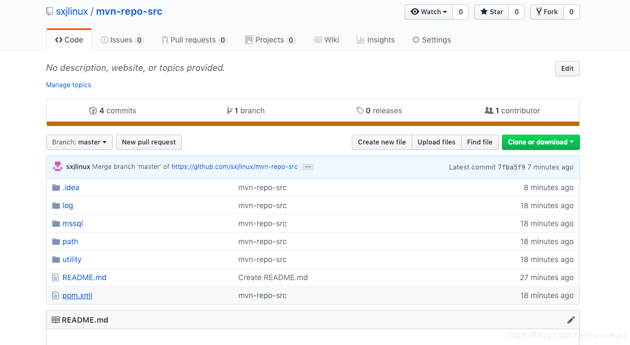
Task: Open the log folder name link
Action: [x=68, y=206]
